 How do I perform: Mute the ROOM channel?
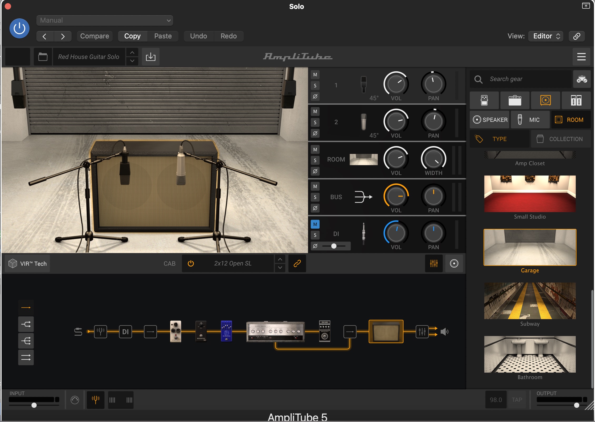315,150
